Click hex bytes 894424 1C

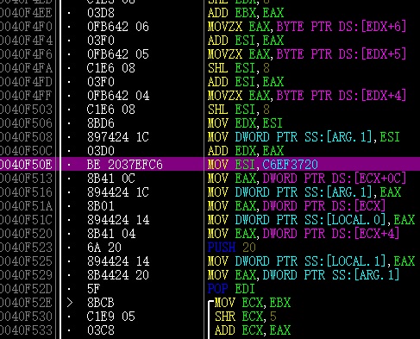(x=118, y=192)
